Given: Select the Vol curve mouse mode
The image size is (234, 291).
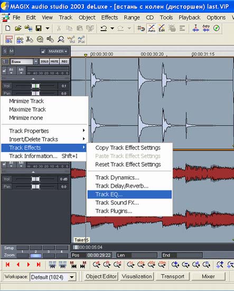Looking at the screenshot, I should pos(71,39).
